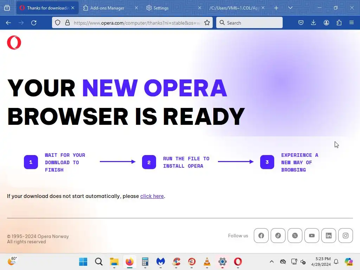This screenshot has height=270, width=360.
Task: Go forward one page
Action: 21,23
